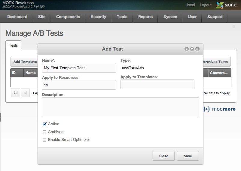This screenshot has height=171, width=241.
Task: Click the 'No data to display' text
Action: tap(217, 93)
